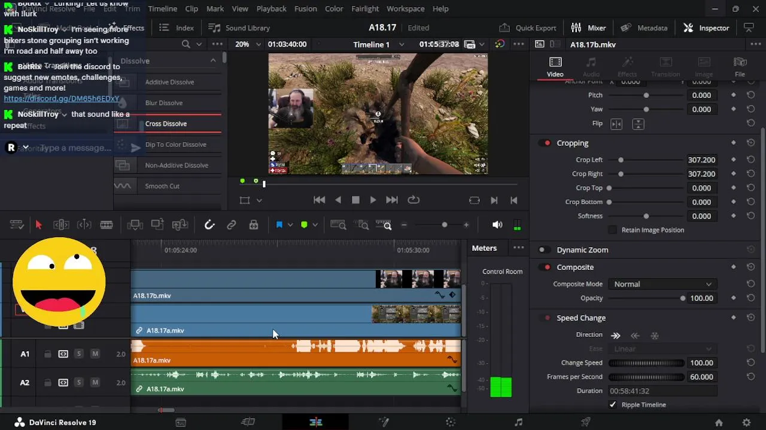Viewport: 766px width, 430px height.
Task: Click the blue flag marker icon
Action: pyautogui.click(x=279, y=225)
